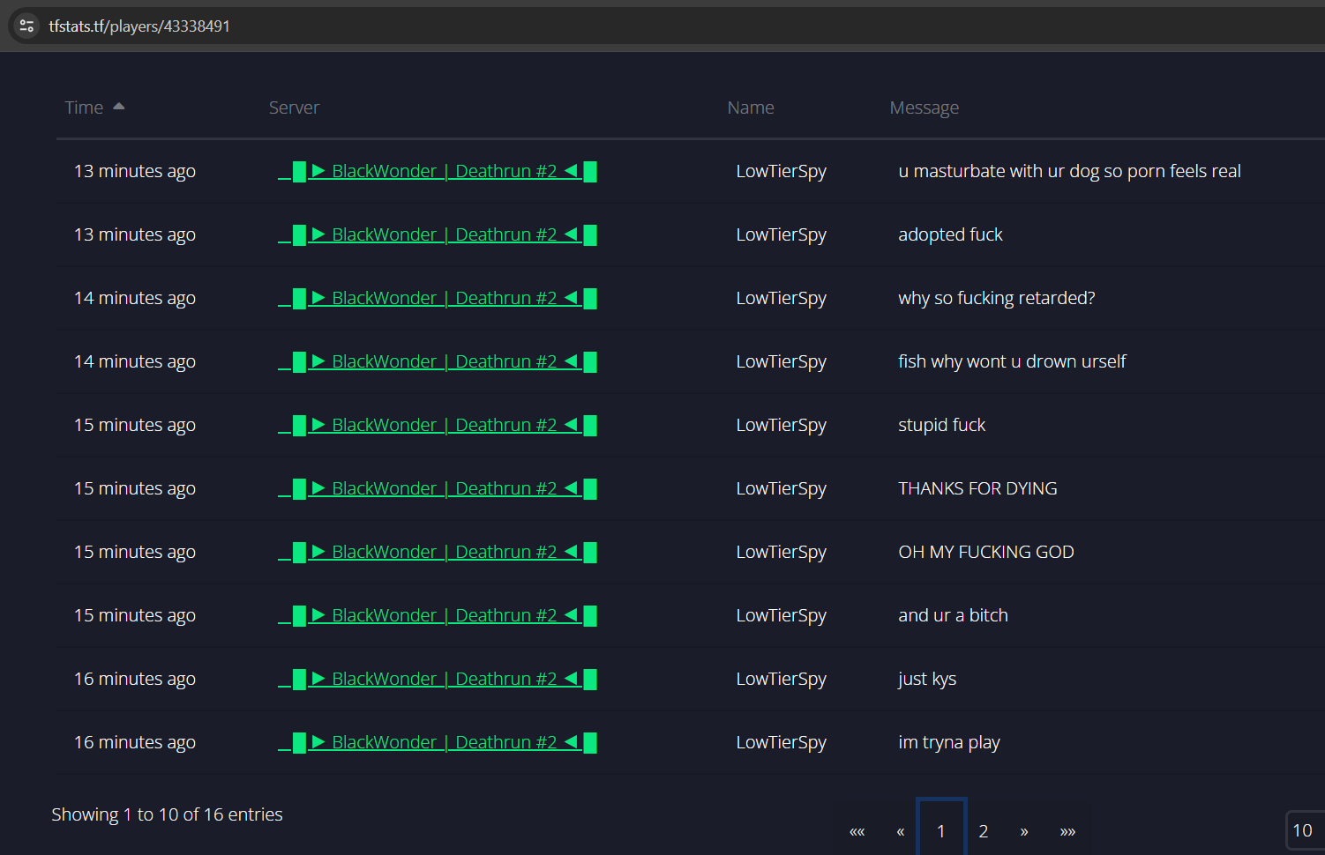Screen dimensions: 1325x855
Task: Go to next page with » button
Action: point(1024,831)
